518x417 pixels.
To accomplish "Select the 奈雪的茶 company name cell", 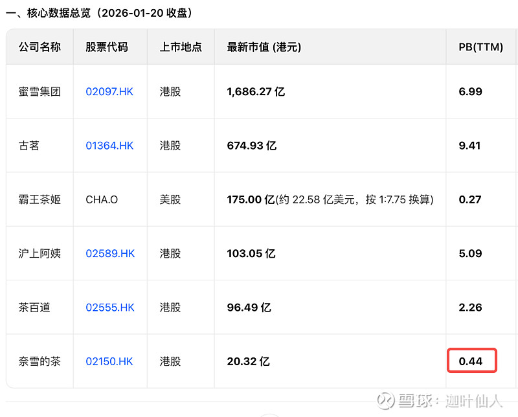I will [x=39, y=361].
